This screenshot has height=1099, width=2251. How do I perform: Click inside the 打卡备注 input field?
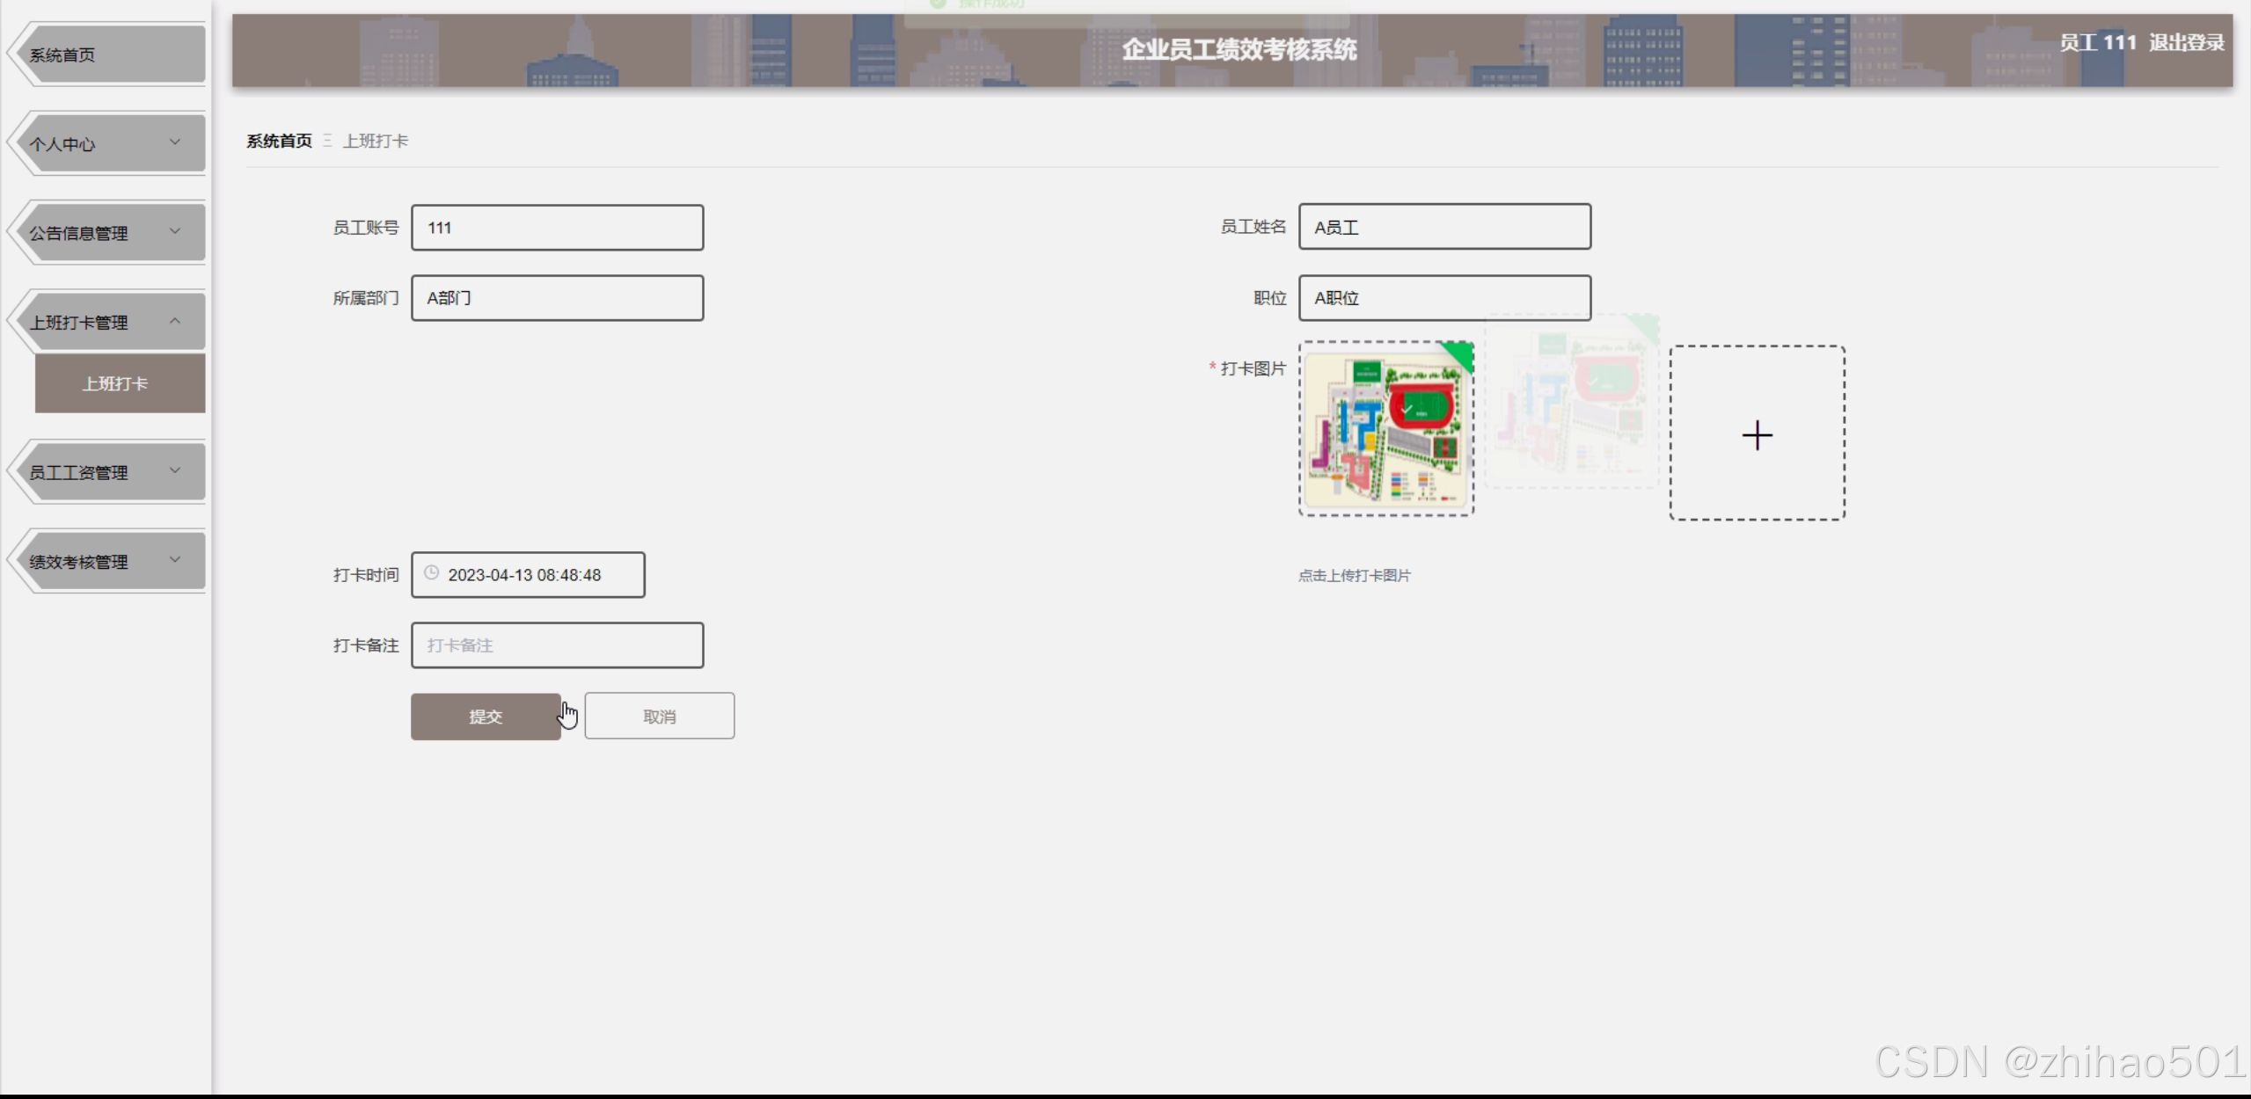click(x=557, y=644)
